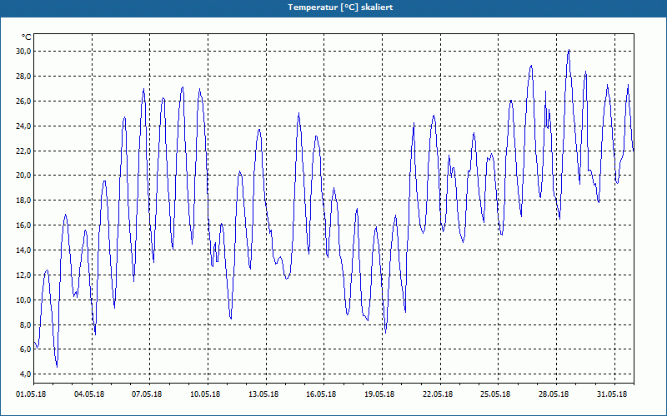The image size is (667, 416).
Task: Select the 22,0 y-axis label
Action: (x=23, y=151)
